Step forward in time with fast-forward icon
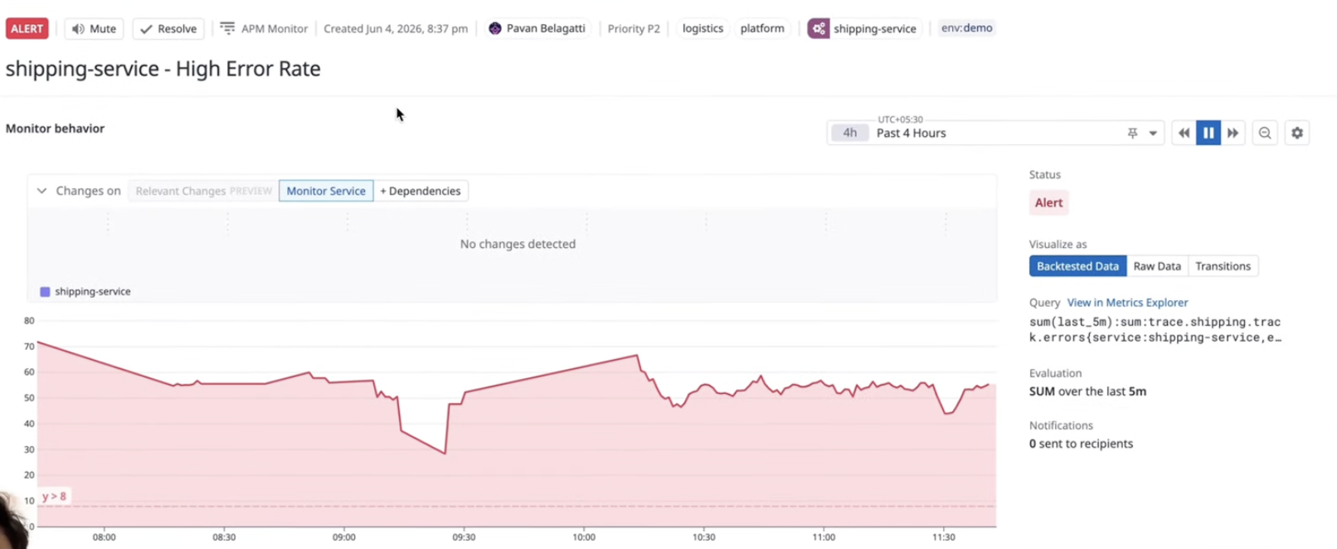Screen dimensions: 1337x549 1233,133
